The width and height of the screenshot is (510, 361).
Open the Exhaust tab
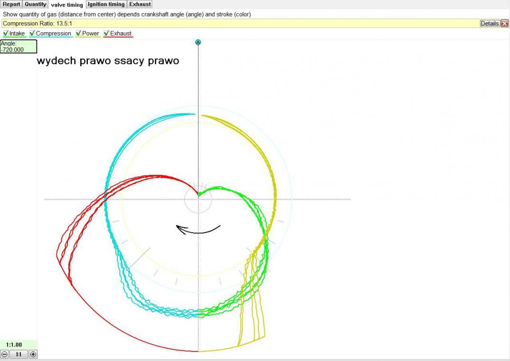140,4
